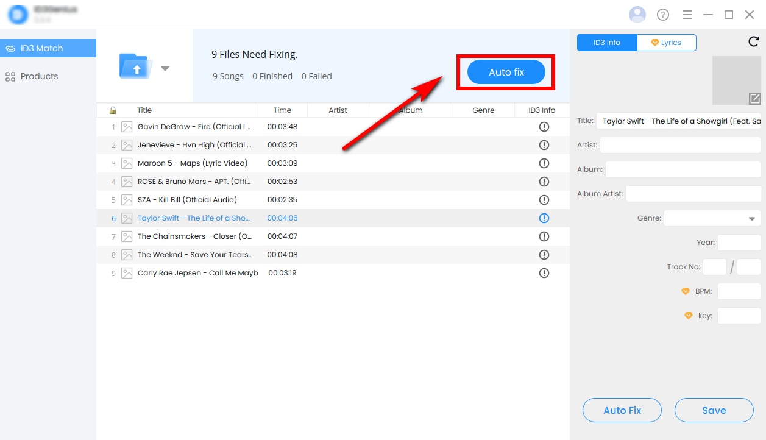The image size is (766, 440).
Task: Open the Genre dropdown
Action: coord(712,218)
